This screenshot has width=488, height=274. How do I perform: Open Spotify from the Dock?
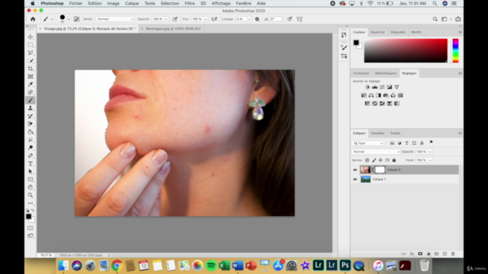211,266
